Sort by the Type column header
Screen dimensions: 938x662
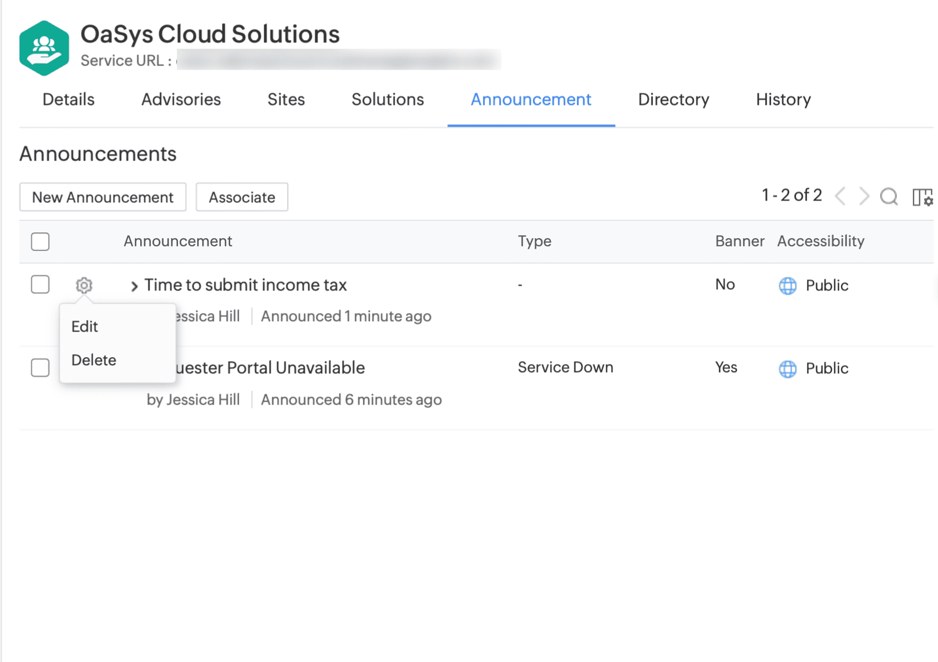coord(534,241)
